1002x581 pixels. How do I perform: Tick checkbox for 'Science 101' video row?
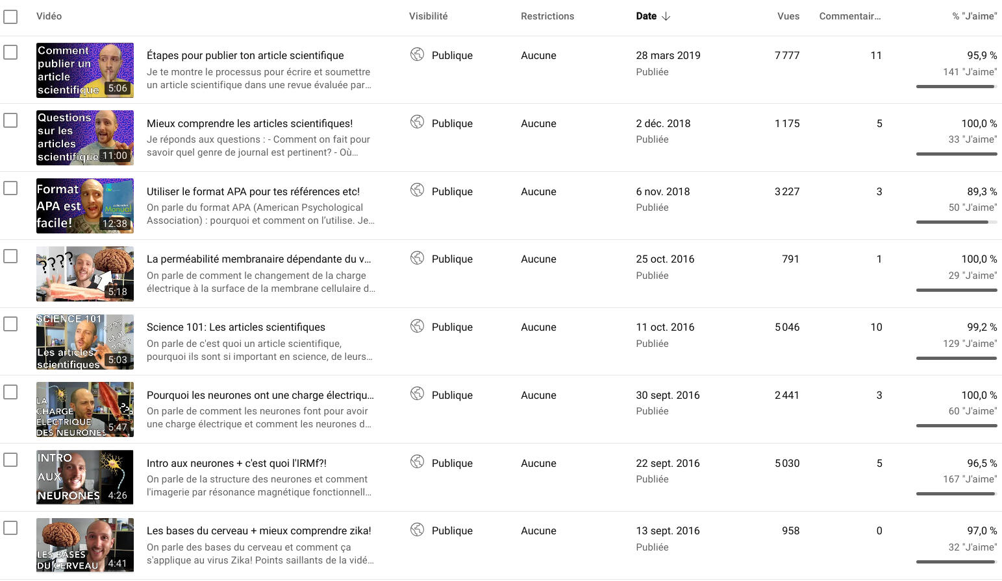[x=10, y=324]
